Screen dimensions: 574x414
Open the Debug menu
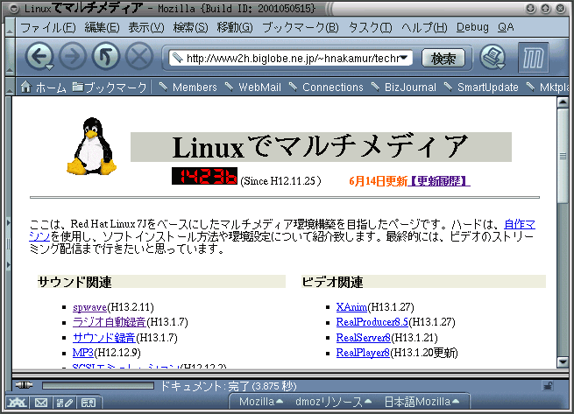tap(472, 27)
